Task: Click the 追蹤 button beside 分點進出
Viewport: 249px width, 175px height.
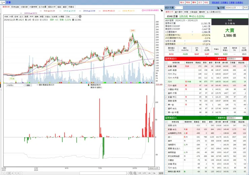Action: click(x=28, y=85)
